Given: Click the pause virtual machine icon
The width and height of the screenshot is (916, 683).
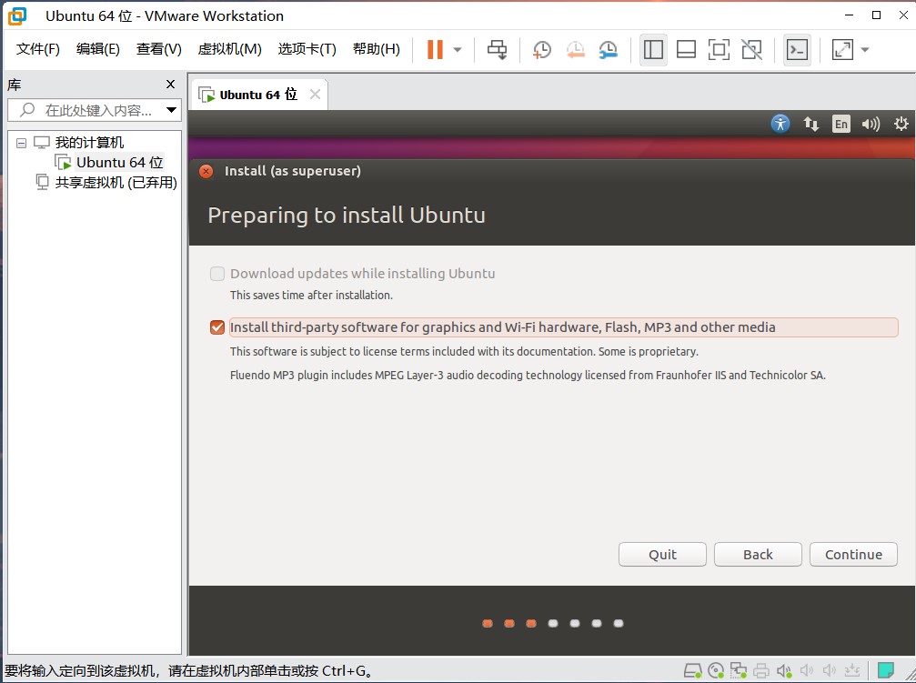Looking at the screenshot, I should [x=435, y=50].
